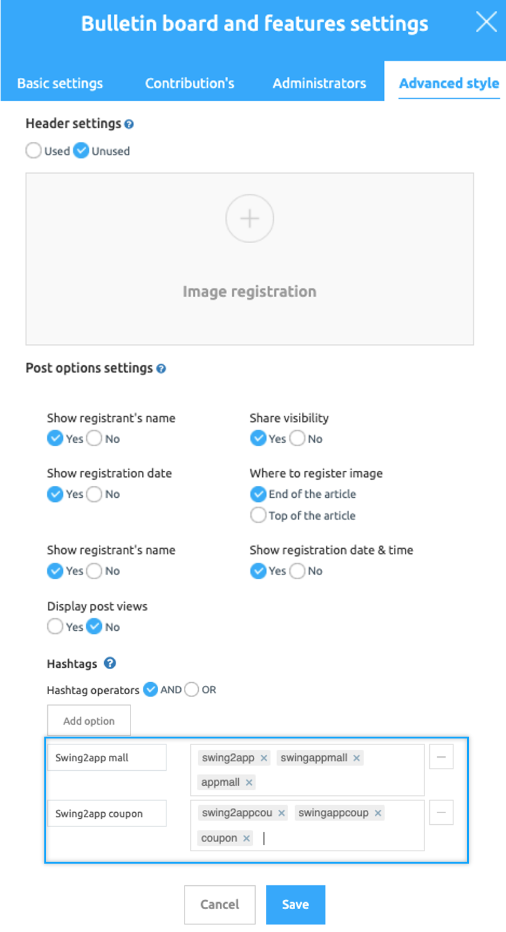Screen dimensions: 506x932
Task: Select OR hashtag operator
Action: pyautogui.click(x=192, y=689)
